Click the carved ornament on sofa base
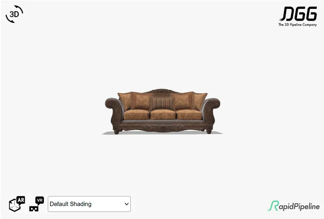The width and height of the screenshot is (324, 219). pyautogui.click(x=163, y=128)
